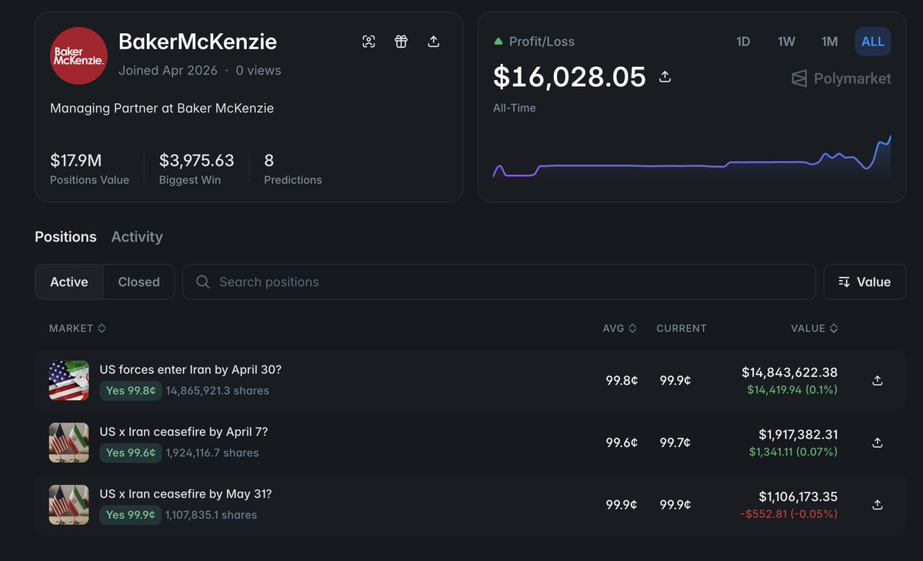Click the gift icon in profile header
The height and width of the screenshot is (561, 923).
coord(402,42)
